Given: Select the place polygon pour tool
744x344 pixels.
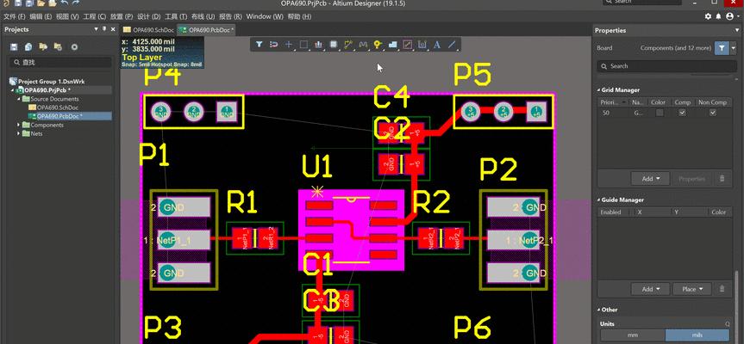Looking at the screenshot, I should [392, 45].
